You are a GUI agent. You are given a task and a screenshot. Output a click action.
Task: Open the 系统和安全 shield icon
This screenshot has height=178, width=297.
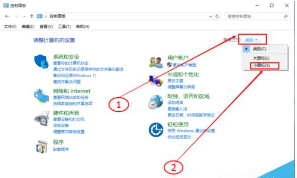pyautogui.click(x=41, y=62)
